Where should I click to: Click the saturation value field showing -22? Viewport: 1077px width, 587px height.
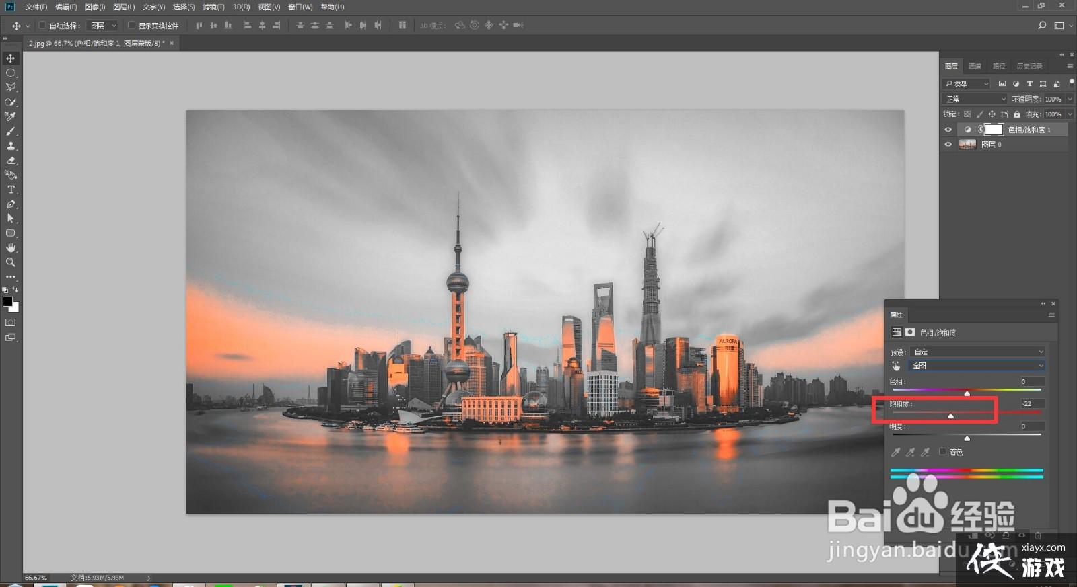[x=1033, y=403]
